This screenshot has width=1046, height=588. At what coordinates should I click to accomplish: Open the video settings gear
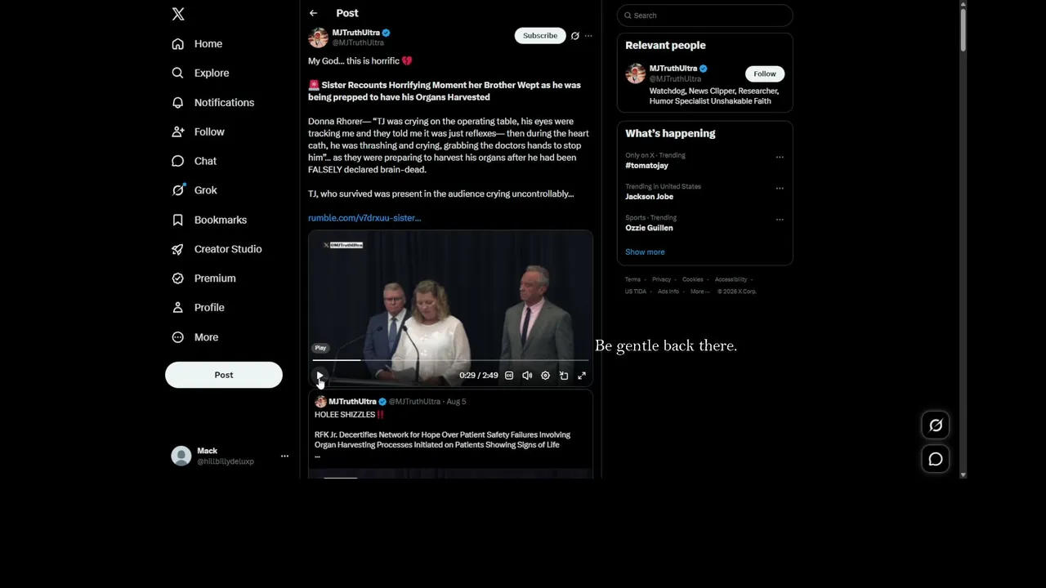(546, 376)
